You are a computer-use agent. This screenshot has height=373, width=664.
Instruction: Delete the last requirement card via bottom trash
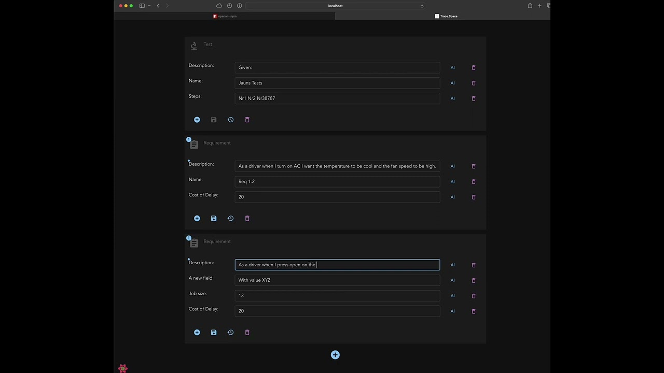coord(247,333)
